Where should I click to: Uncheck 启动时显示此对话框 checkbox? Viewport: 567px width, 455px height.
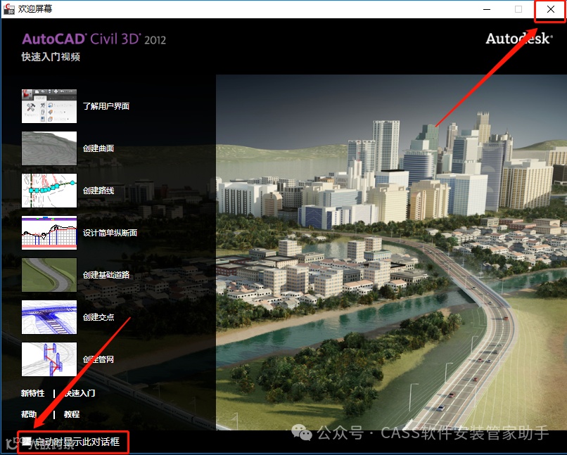tap(27, 441)
